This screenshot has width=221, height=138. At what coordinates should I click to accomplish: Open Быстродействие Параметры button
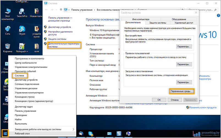(x=184, y=47)
